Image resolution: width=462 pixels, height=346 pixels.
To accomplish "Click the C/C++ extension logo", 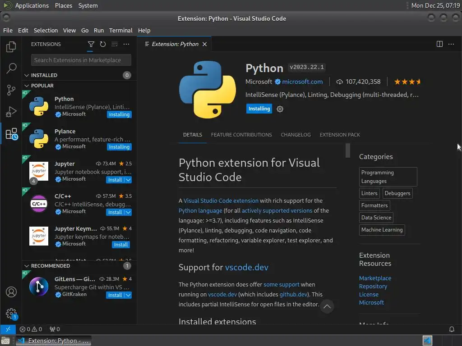I will coord(39,204).
